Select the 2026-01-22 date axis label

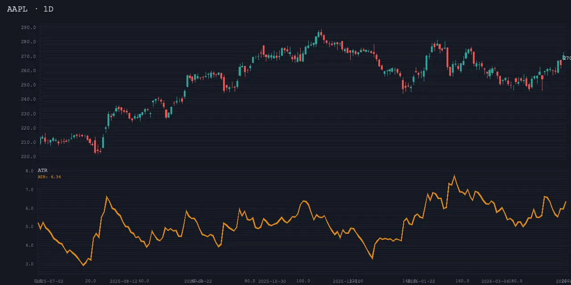[x=421, y=281]
